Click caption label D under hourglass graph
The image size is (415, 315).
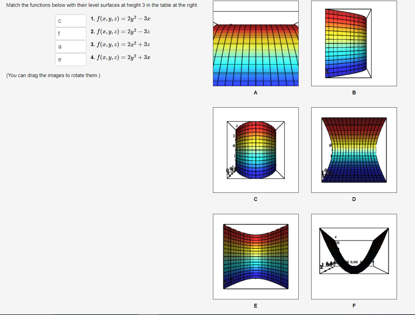pyautogui.click(x=354, y=199)
